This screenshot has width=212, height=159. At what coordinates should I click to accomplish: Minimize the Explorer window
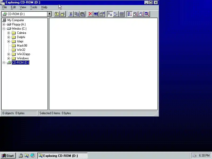tap(147, 3)
